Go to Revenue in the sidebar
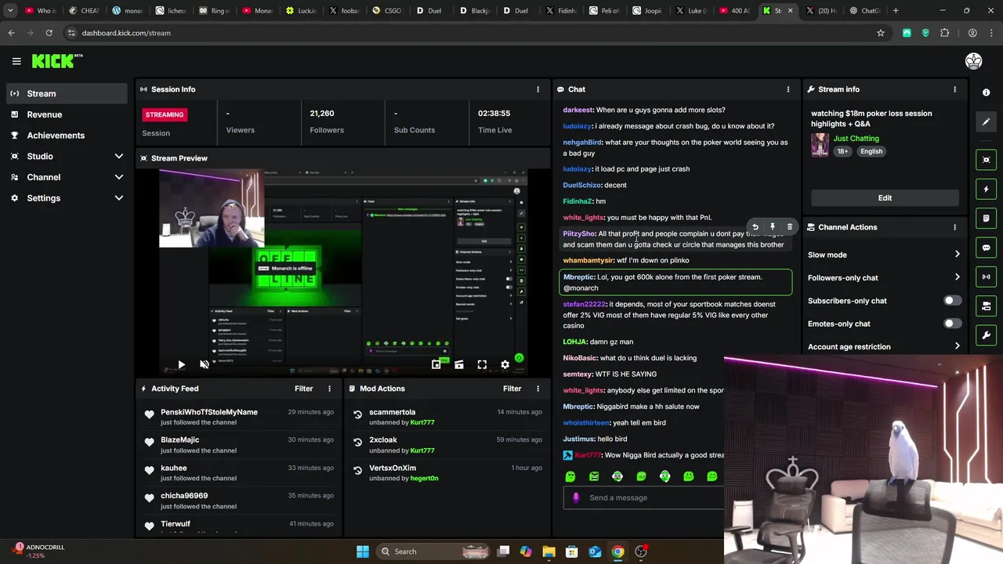Viewport: 1003px width, 564px height. click(x=67, y=114)
